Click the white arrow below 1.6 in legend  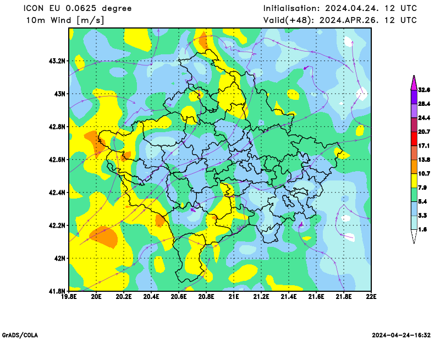coord(414,236)
